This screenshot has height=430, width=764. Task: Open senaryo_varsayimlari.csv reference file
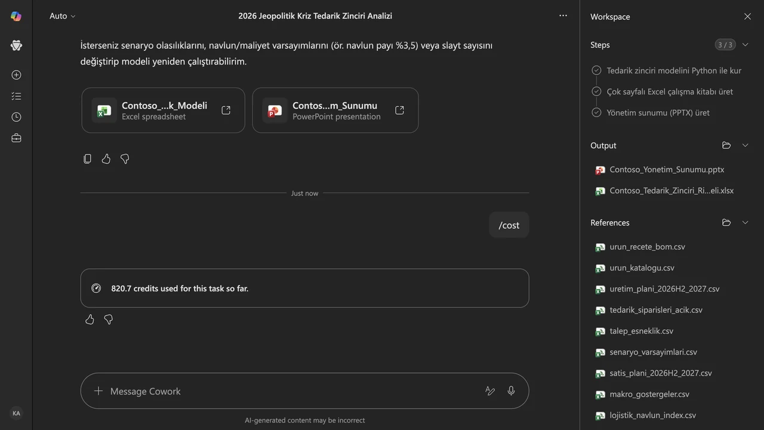[x=653, y=352]
